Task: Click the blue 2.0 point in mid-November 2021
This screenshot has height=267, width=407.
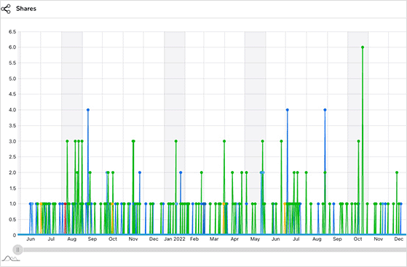Action: (140, 172)
